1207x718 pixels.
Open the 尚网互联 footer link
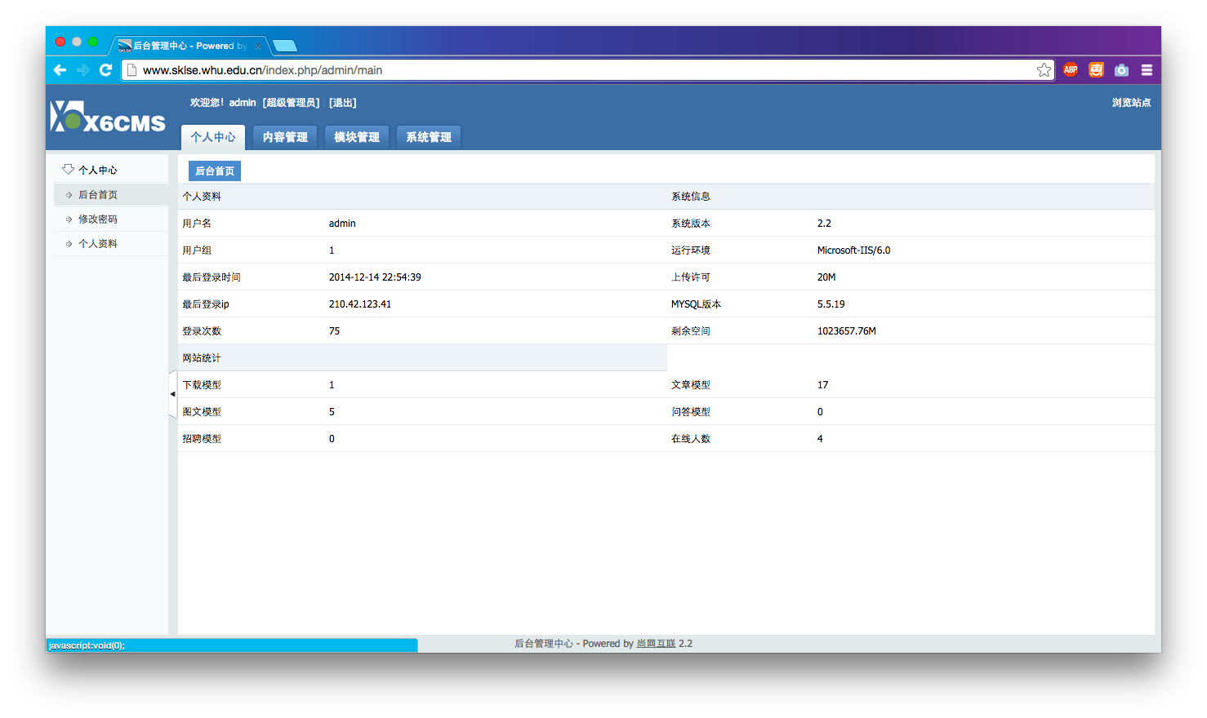[x=656, y=644]
